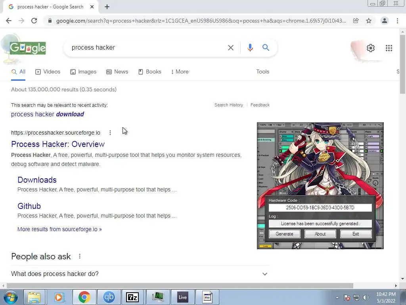Click Generate in keygen window
The width and height of the screenshot is (406, 305).
pyautogui.click(x=284, y=234)
